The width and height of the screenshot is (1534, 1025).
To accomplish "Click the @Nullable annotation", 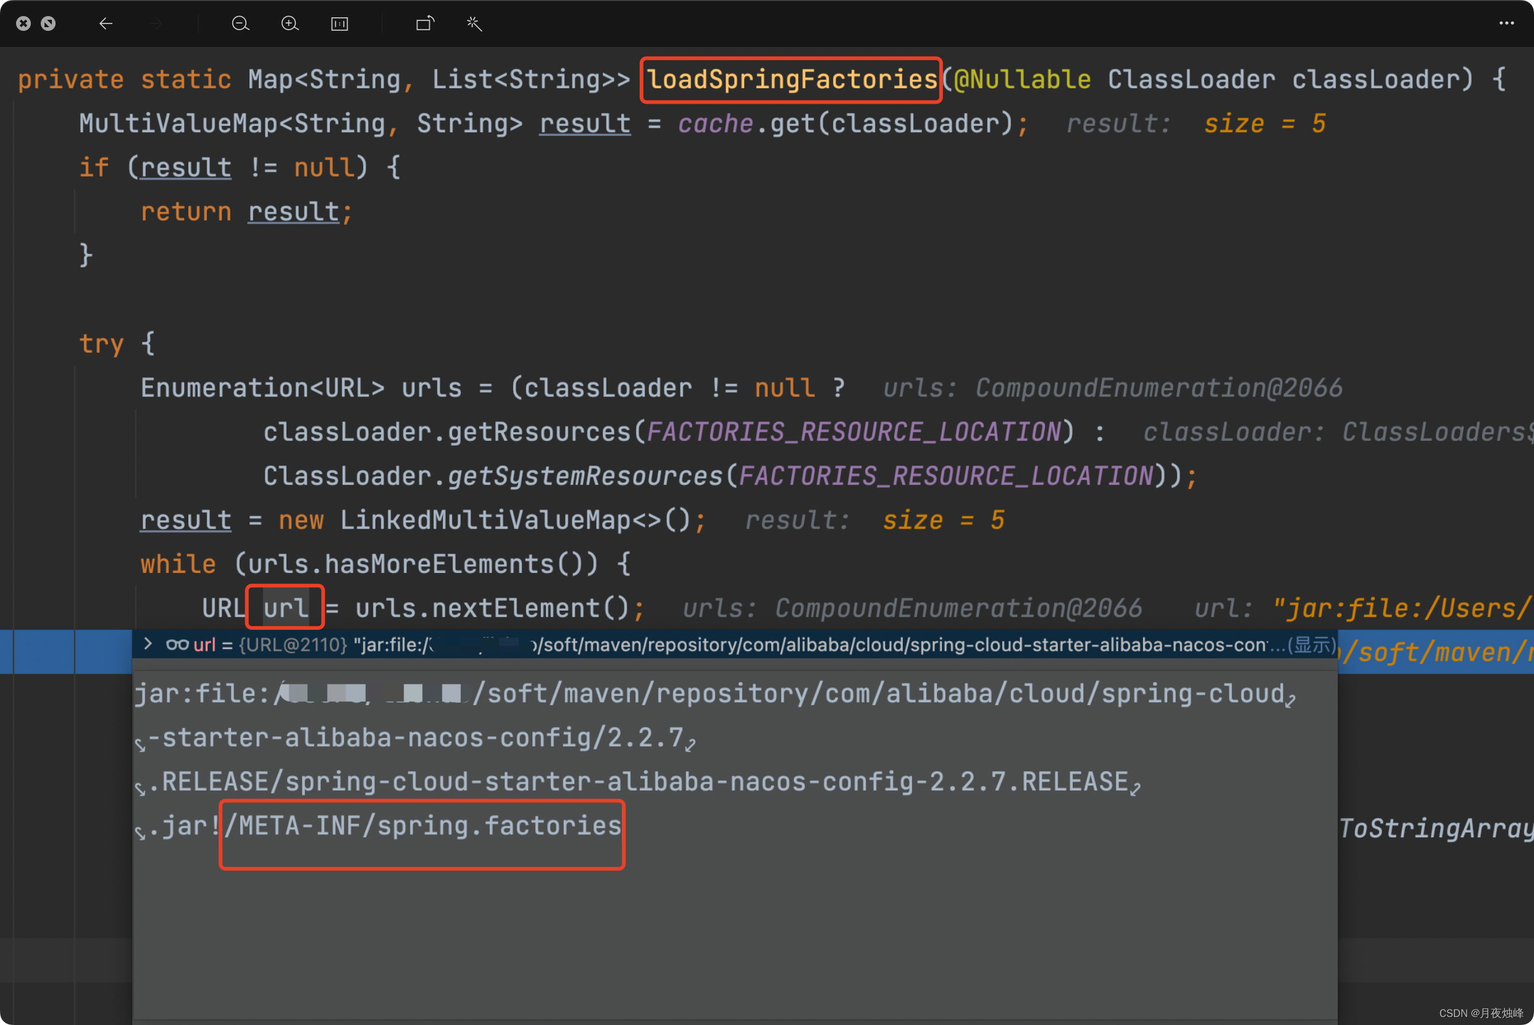I will coord(1021,80).
